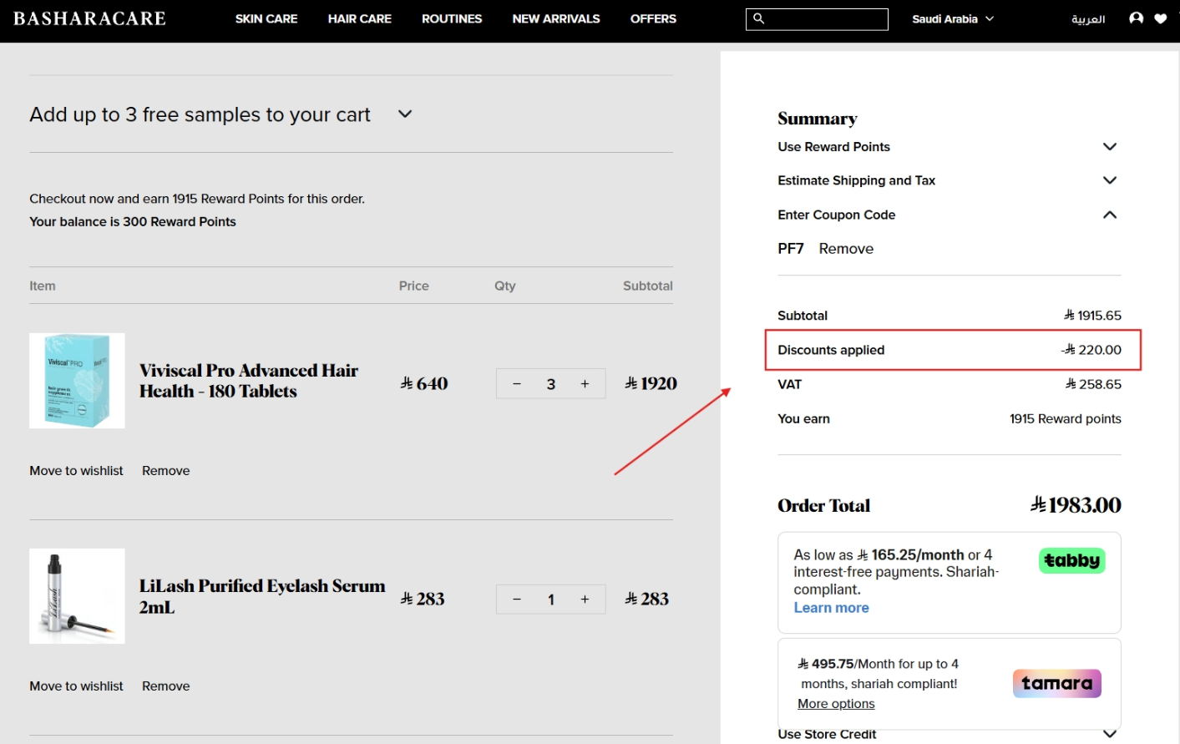Click the header search input field

tap(817, 19)
